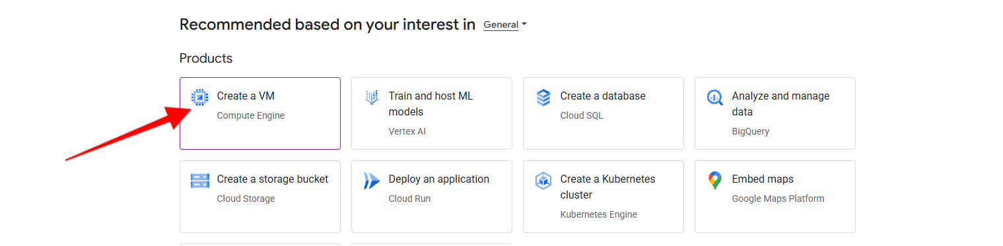Click the Vertex AI icon
1003x246 pixels.
pyautogui.click(x=371, y=97)
